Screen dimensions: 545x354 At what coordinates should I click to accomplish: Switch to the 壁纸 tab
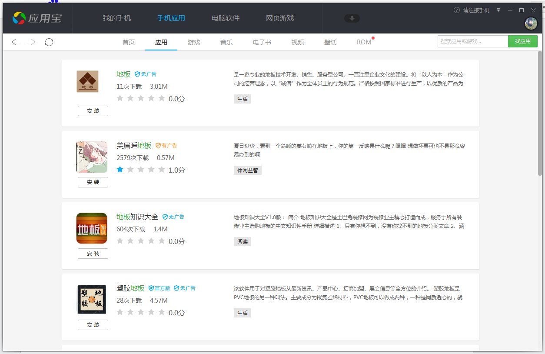tap(330, 42)
